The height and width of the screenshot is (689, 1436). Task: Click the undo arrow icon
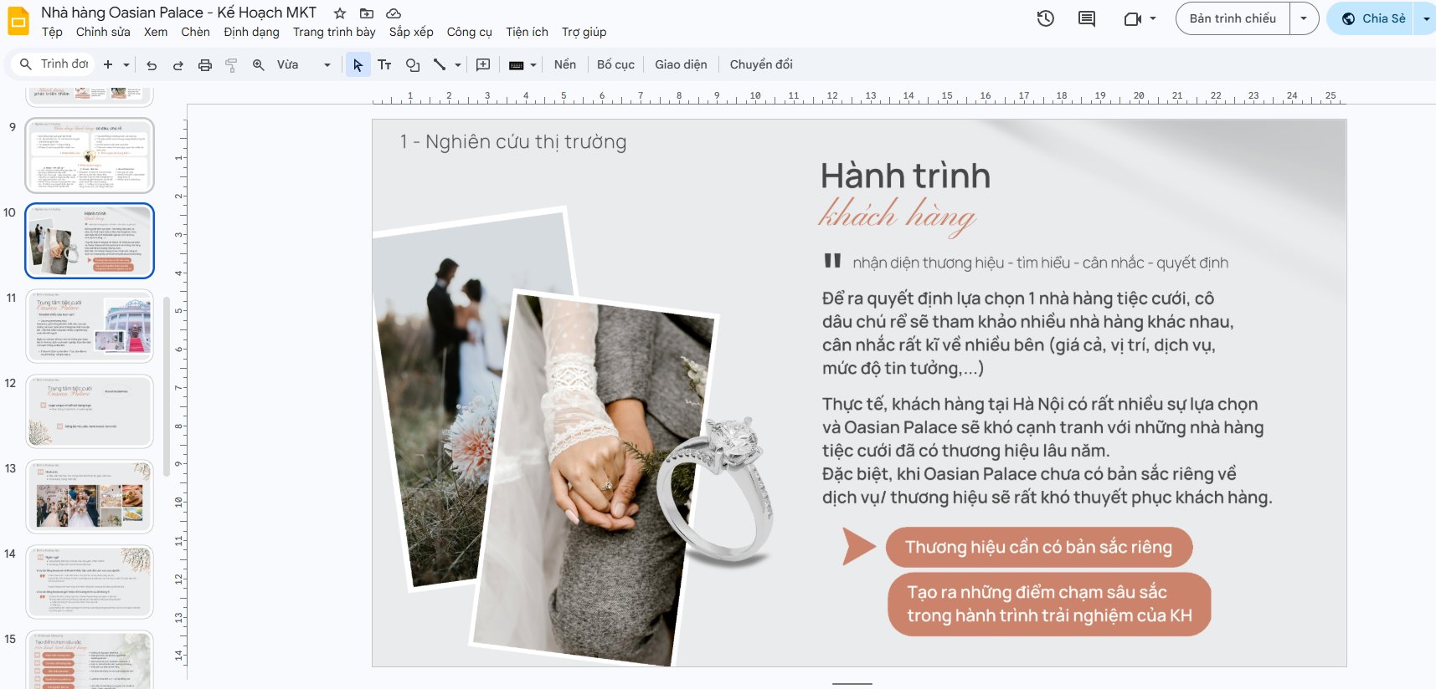(152, 64)
